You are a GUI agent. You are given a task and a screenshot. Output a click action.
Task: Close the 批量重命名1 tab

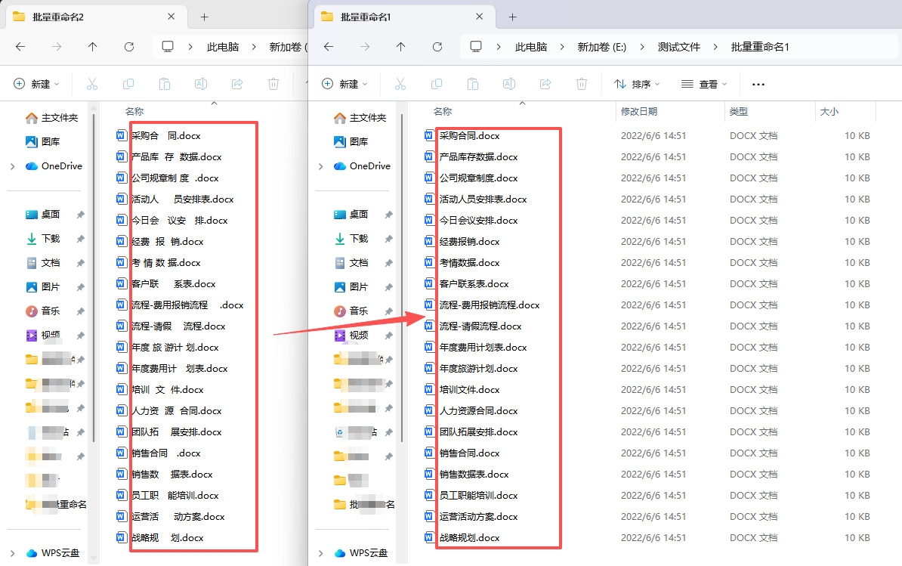[479, 17]
